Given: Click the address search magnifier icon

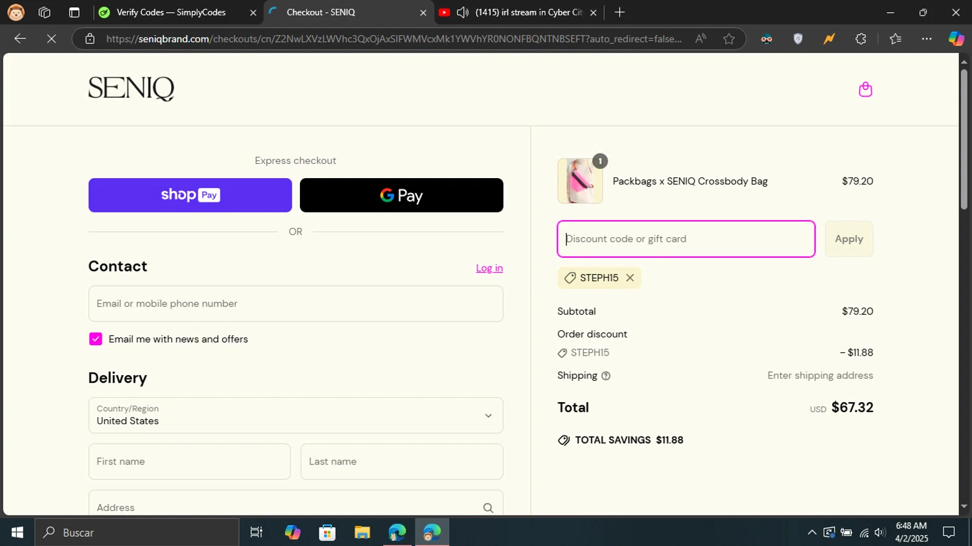Looking at the screenshot, I should point(488,508).
